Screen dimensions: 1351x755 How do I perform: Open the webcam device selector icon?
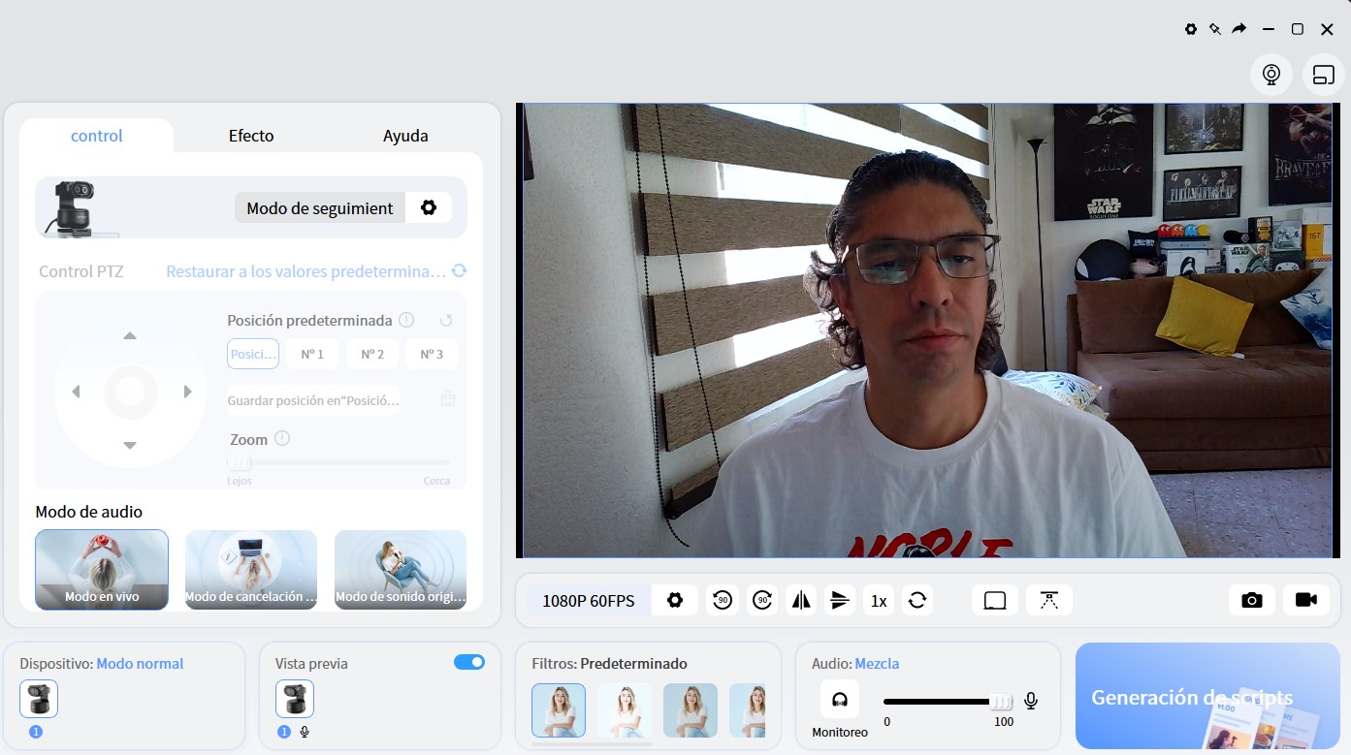click(1271, 74)
